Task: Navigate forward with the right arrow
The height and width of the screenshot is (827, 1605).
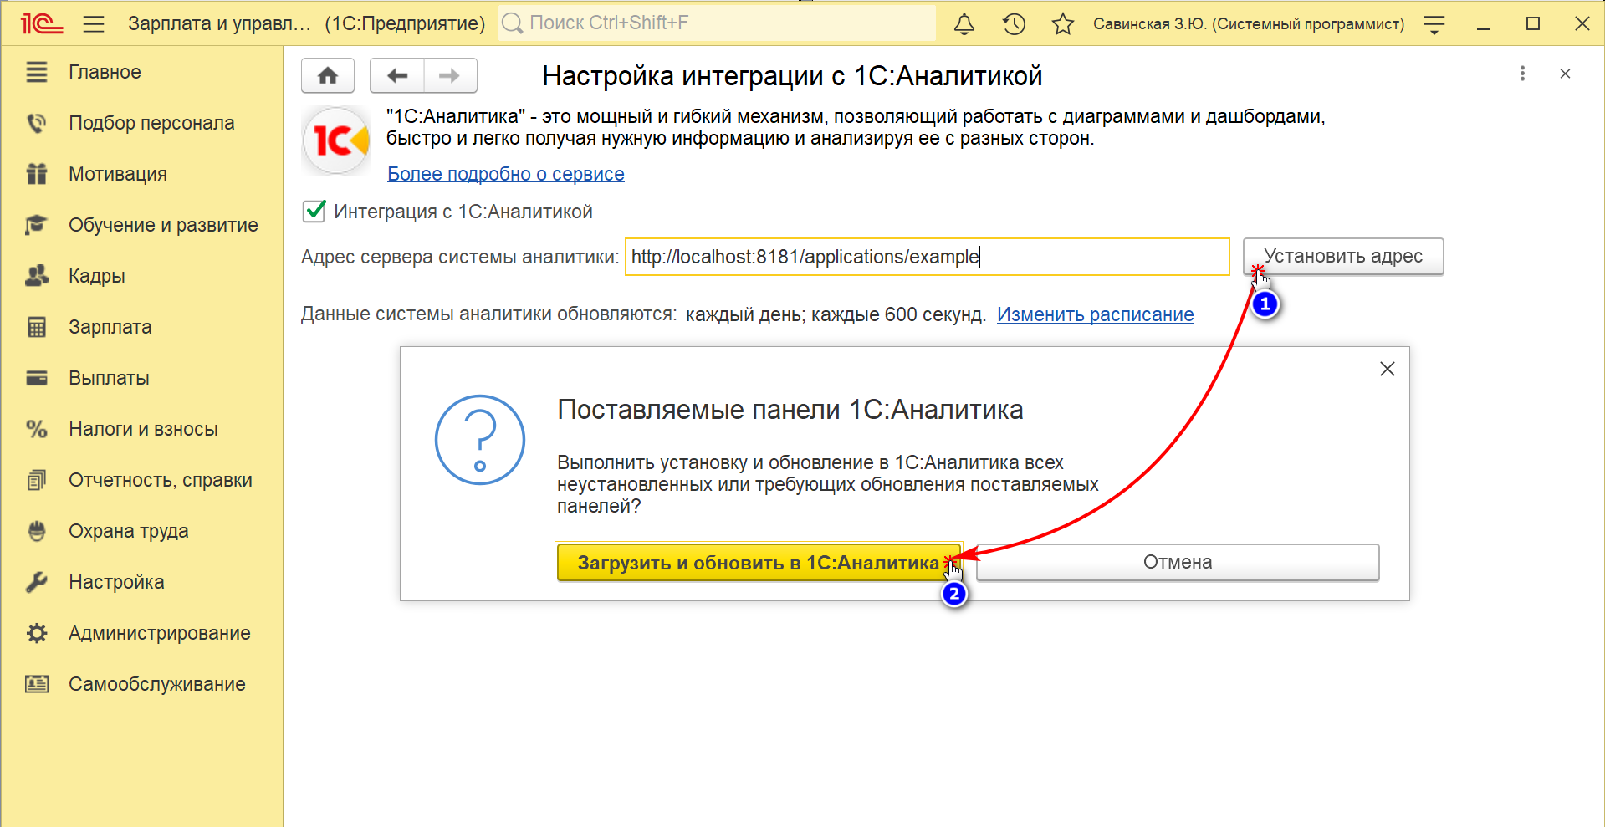Action: 450,76
